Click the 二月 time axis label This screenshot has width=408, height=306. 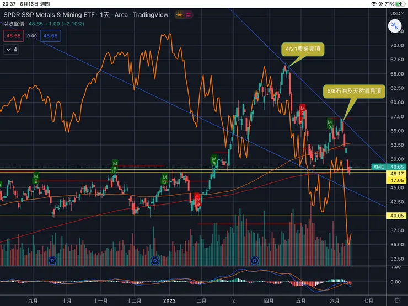(201, 301)
